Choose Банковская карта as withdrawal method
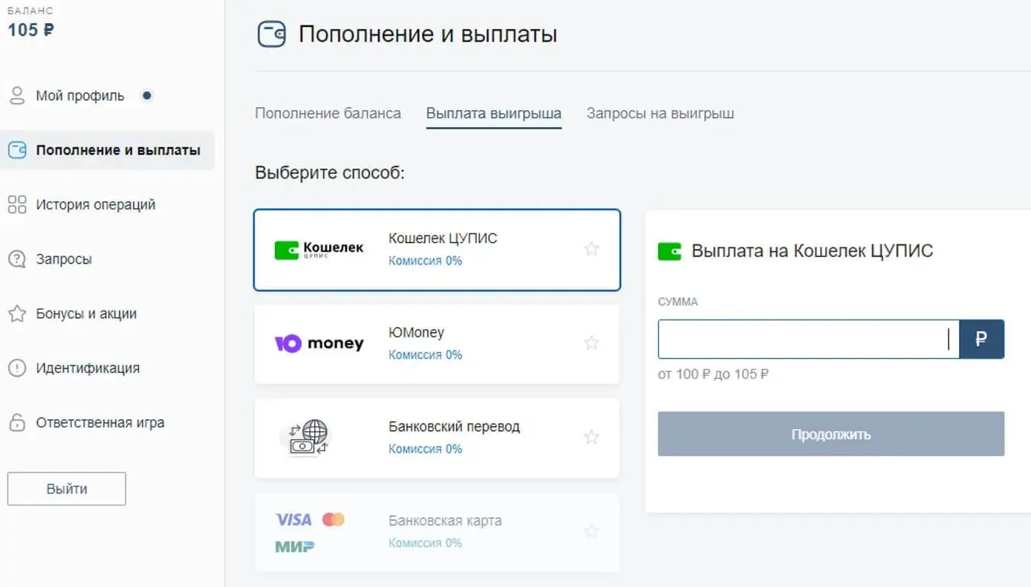 (437, 531)
